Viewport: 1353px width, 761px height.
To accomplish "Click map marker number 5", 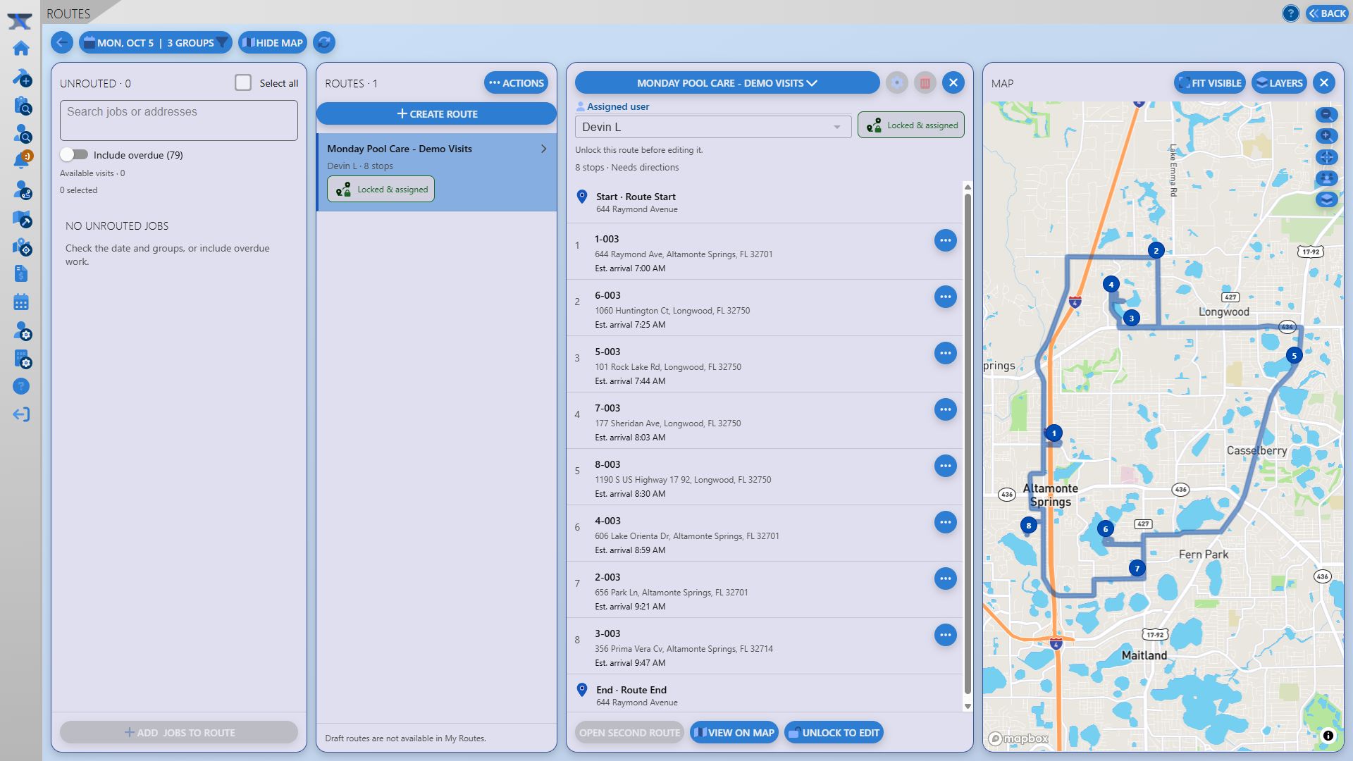I will point(1294,356).
